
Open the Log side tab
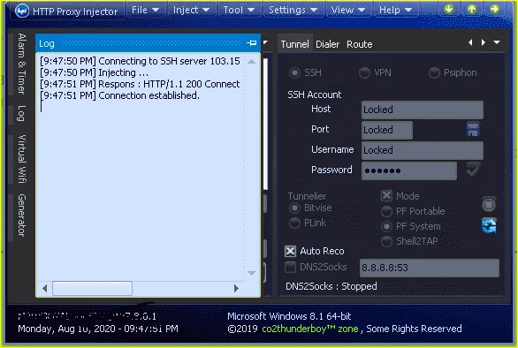coord(22,114)
